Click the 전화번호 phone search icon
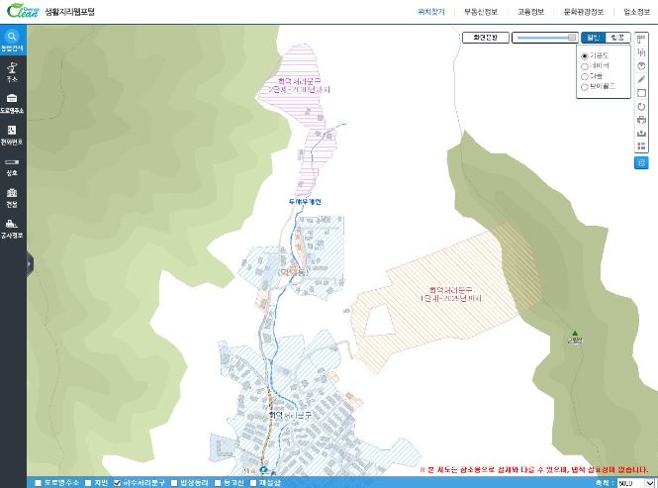The height and width of the screenshot is (488, 658). click(12, 134)
